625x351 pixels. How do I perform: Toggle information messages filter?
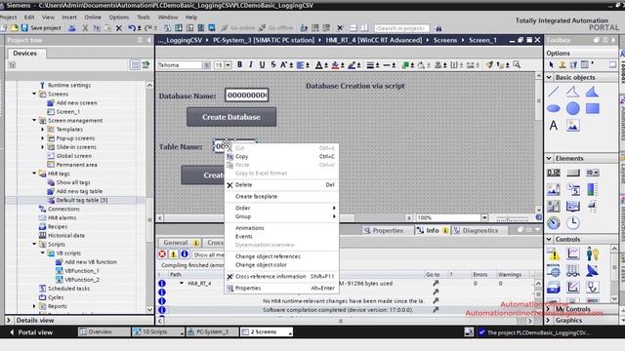[x=185, y=254]
